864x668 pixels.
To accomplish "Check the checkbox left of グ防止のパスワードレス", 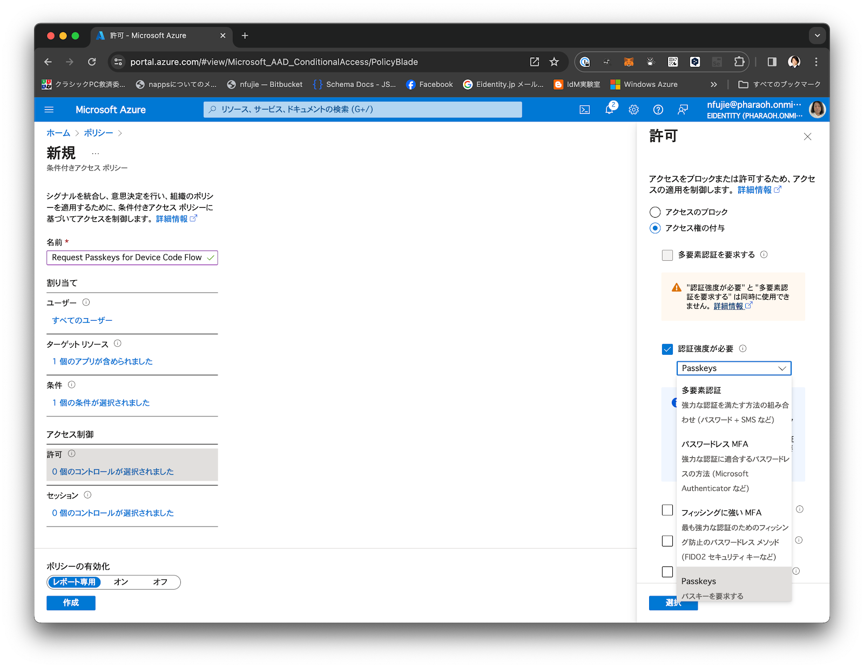I will [x=667, y=541].
